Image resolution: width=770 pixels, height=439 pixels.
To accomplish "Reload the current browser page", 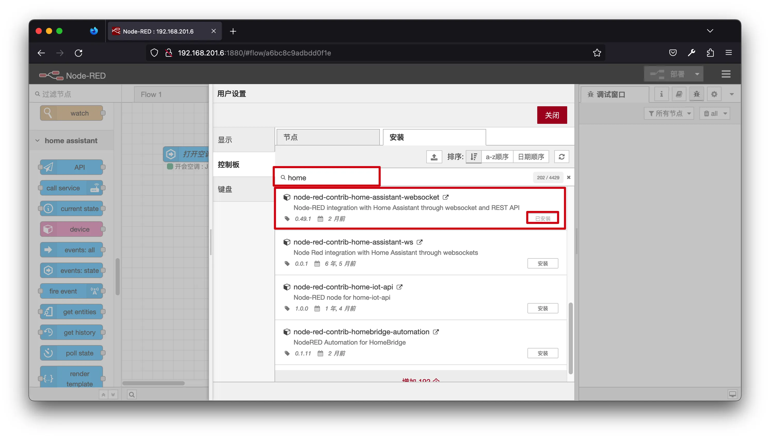I will click(x=78, y=53).
